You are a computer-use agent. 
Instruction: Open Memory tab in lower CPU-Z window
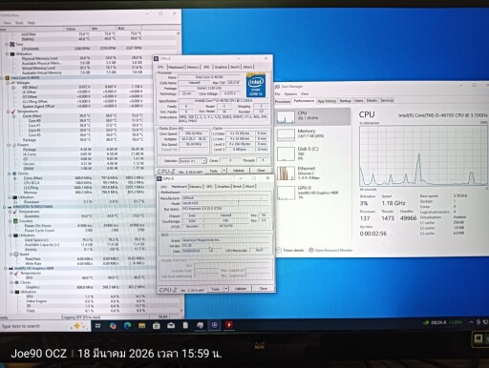click(196, 187)
